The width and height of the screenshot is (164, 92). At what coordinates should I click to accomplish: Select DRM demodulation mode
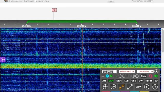[119, 81]
